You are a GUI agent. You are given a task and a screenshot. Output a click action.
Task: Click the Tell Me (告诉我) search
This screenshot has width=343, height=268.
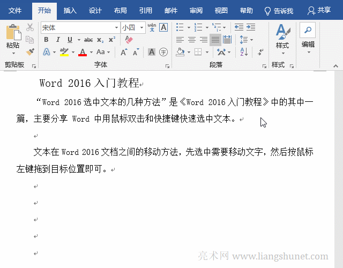pyautogui.click(x=279, y=11)
